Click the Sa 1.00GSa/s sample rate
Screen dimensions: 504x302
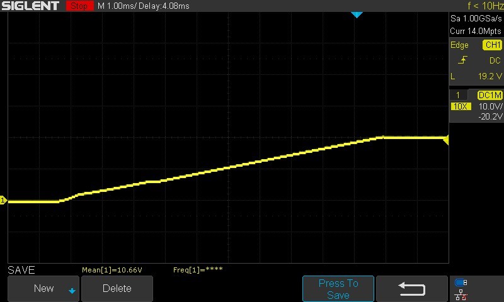tap(476, 18)
